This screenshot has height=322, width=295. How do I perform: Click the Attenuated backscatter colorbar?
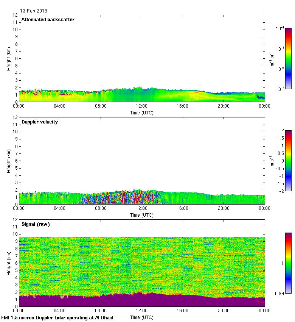pyautogui.click(x=288, y=58)
